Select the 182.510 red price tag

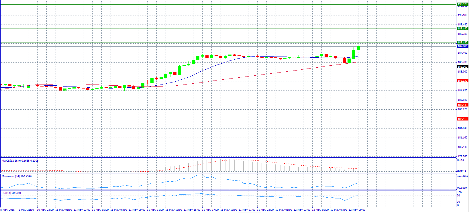click(x=462, y=119)
